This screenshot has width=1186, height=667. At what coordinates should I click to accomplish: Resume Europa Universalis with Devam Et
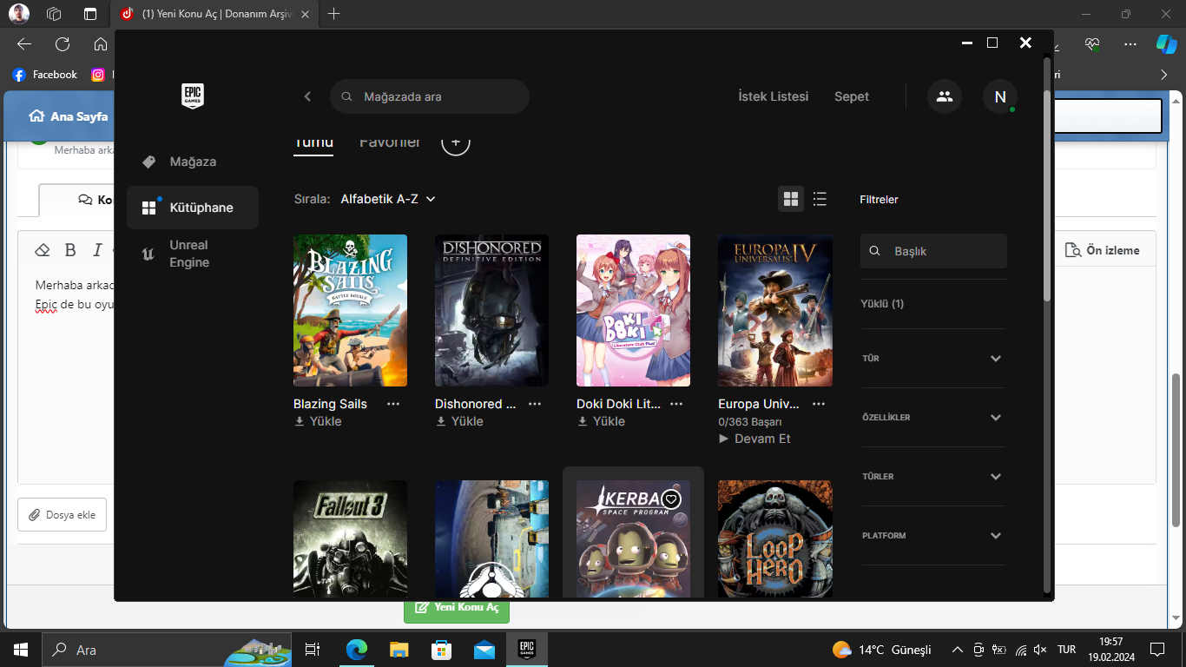[754, 439]
